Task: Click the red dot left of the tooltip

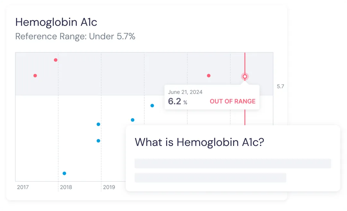Action: tap(209, 75)
